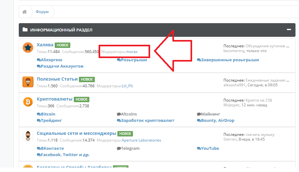Open user MrJasper profile
Viewport: 299px width, 172px height.
tap(231, 105)
